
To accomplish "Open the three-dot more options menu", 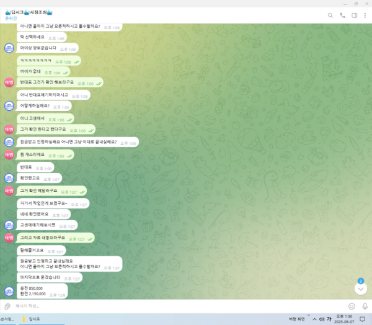I will pos(365,15).
